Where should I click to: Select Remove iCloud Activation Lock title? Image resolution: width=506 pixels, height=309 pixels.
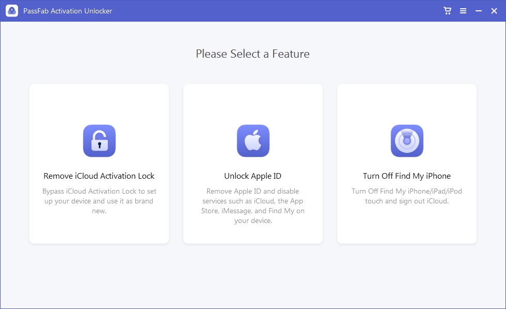click(x=99, y=176)
